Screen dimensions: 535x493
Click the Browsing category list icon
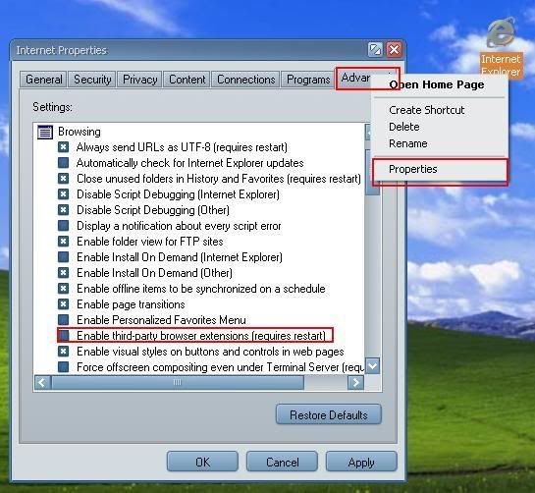45,132
